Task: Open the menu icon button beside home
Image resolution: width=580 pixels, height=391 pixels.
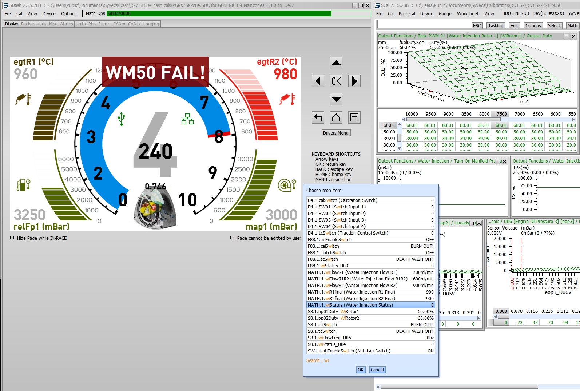Action: pos(354,117)
